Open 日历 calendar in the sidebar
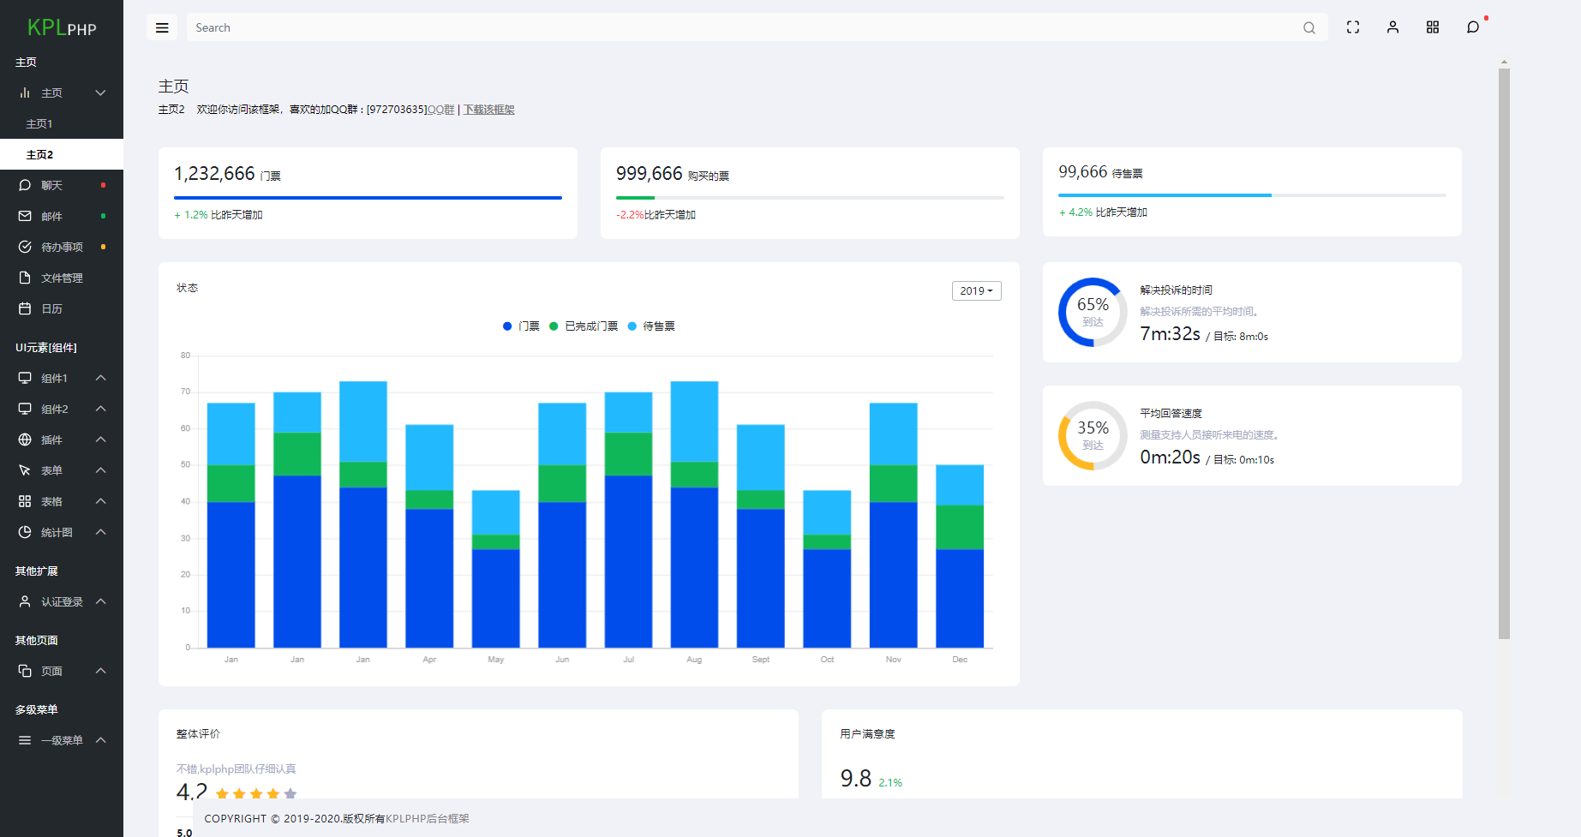This screenshot has height=837, width=1581. (x=51, y=308)
